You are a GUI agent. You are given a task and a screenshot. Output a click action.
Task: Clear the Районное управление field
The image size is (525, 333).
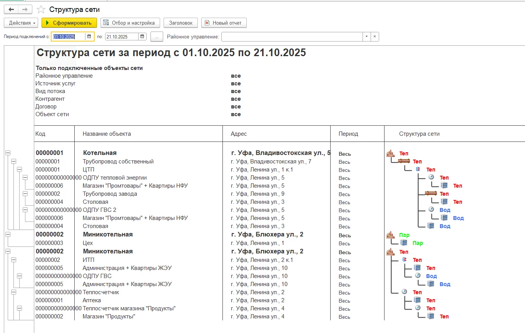(x=375, y=37)
